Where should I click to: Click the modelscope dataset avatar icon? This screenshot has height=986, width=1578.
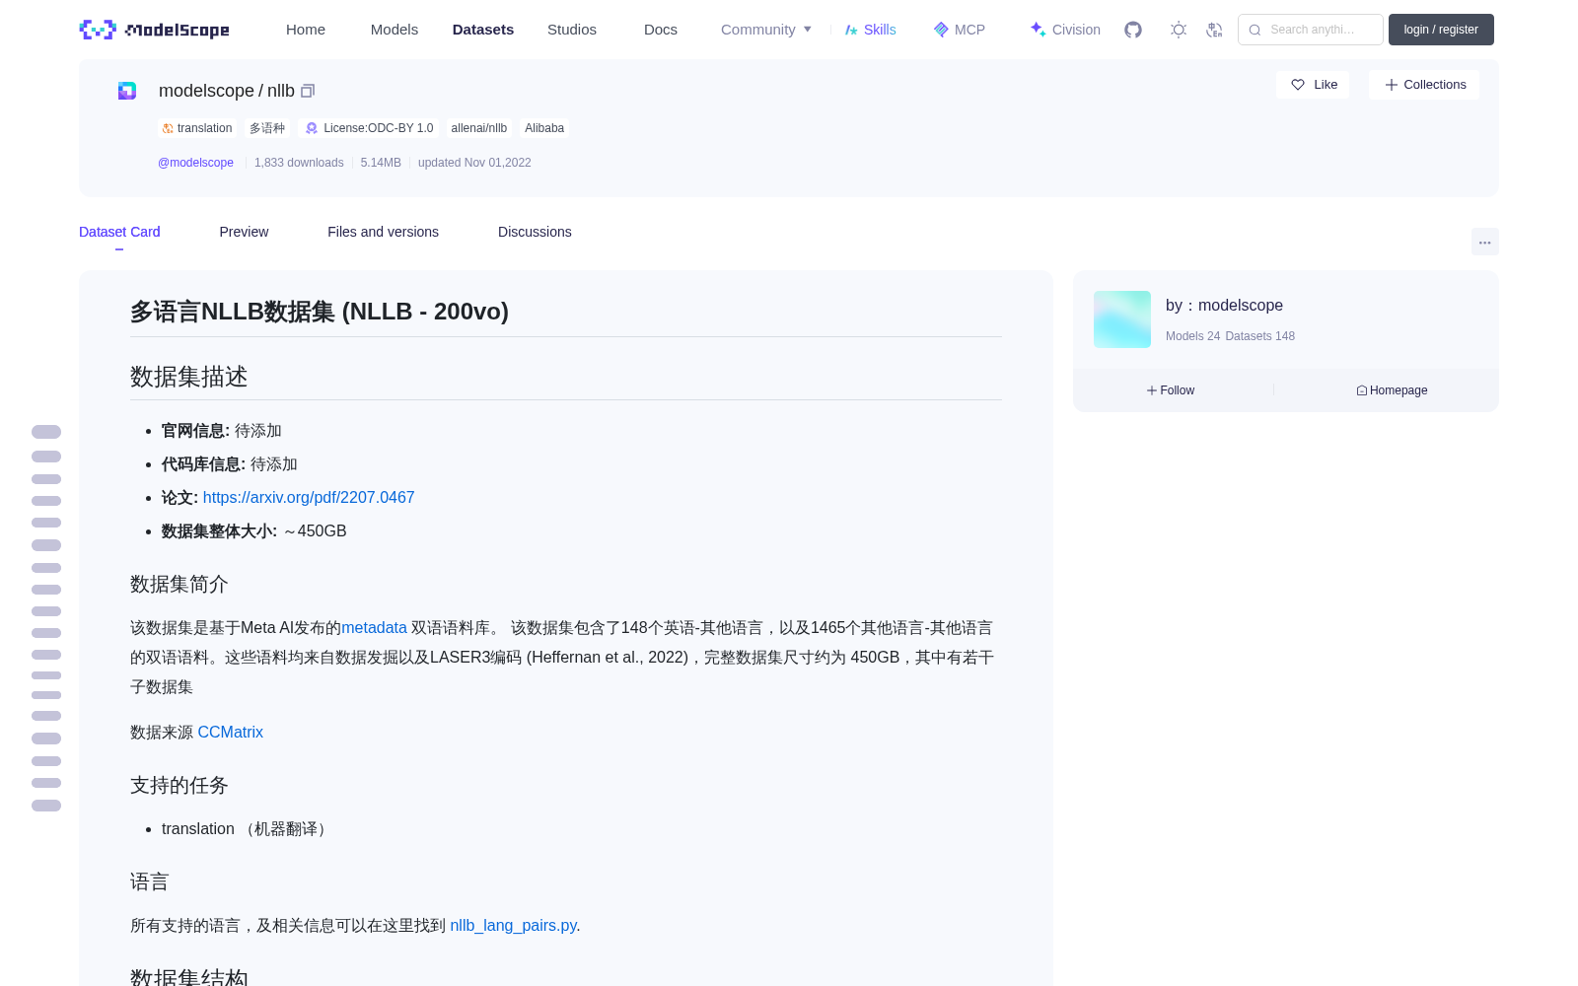point(127,91)
